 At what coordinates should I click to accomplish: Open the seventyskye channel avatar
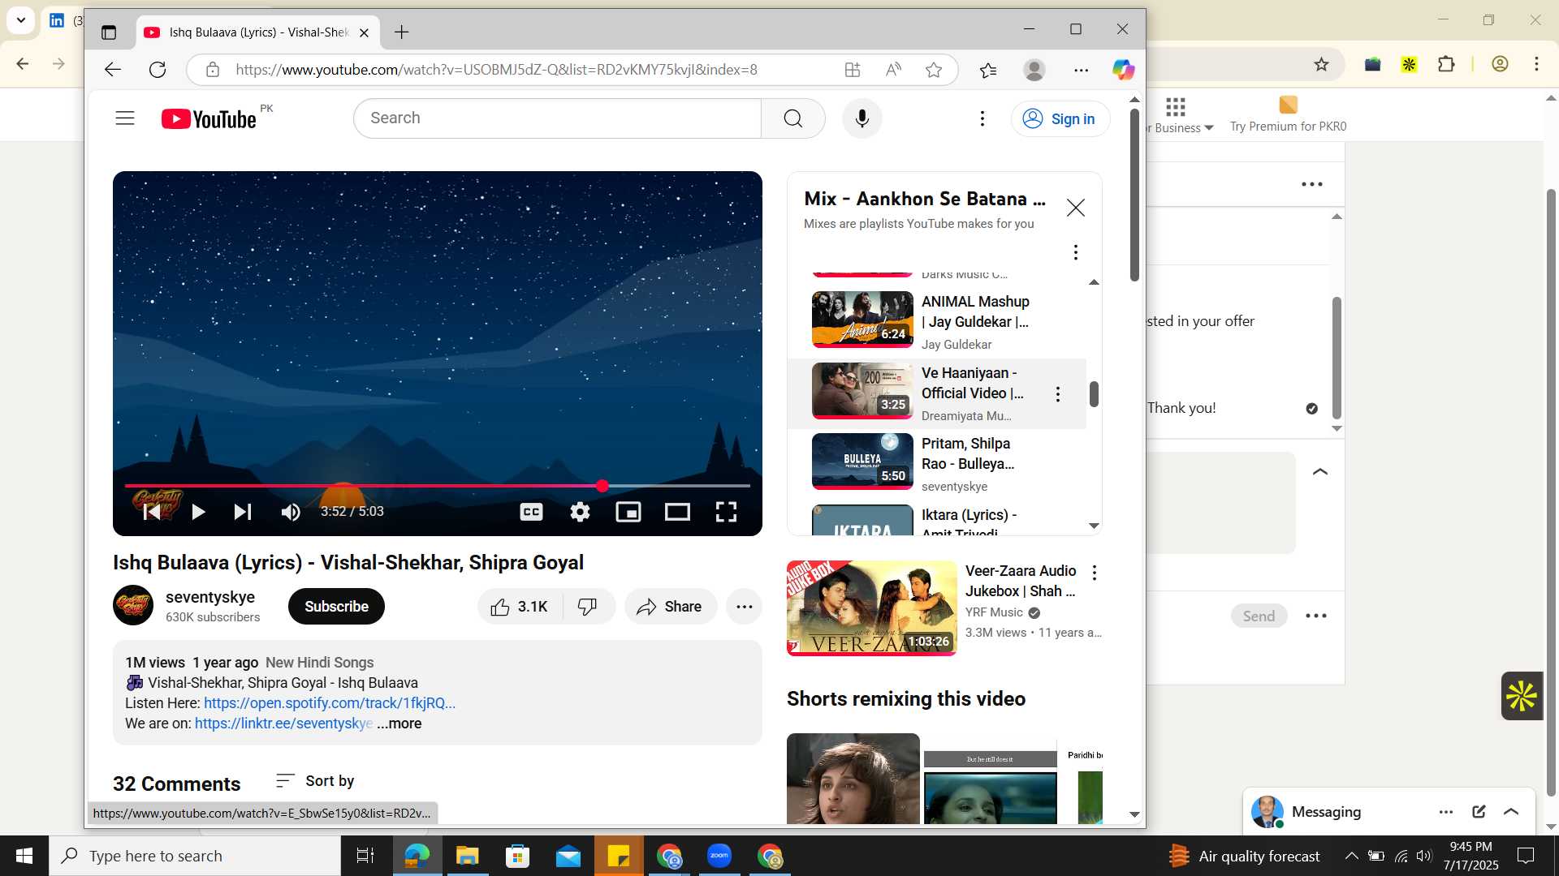point(133,605)
